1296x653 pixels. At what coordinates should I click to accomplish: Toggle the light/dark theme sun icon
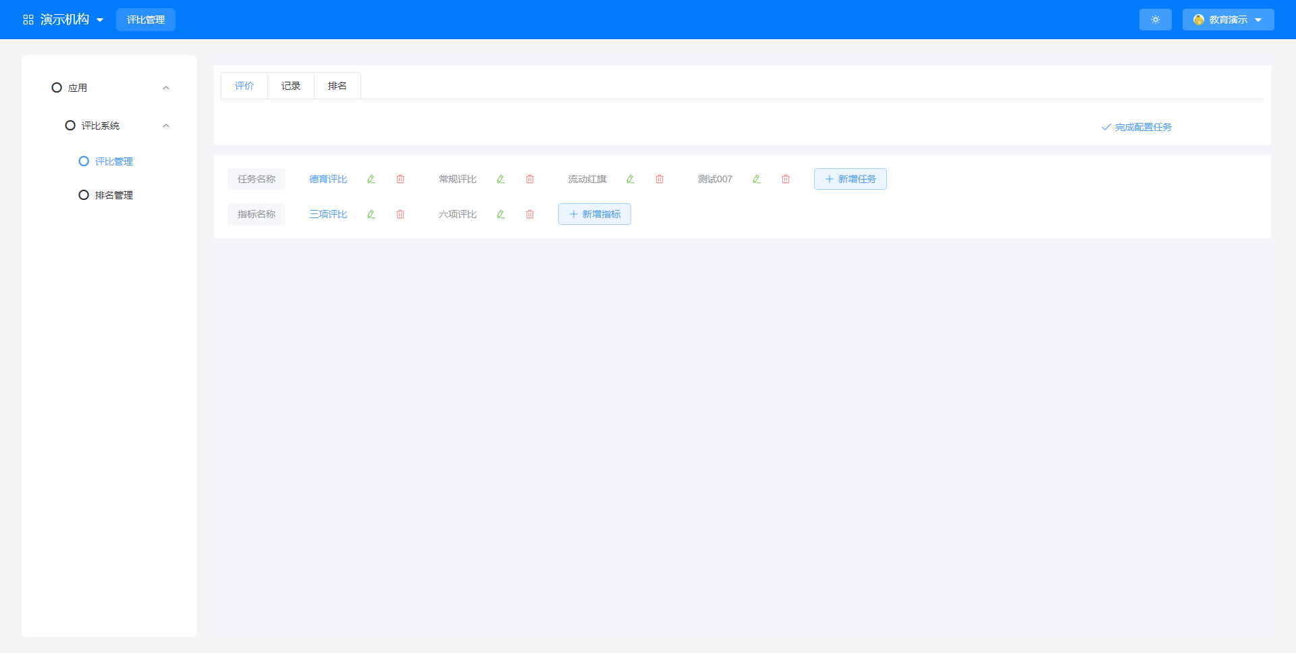(x=1156, y=20)
